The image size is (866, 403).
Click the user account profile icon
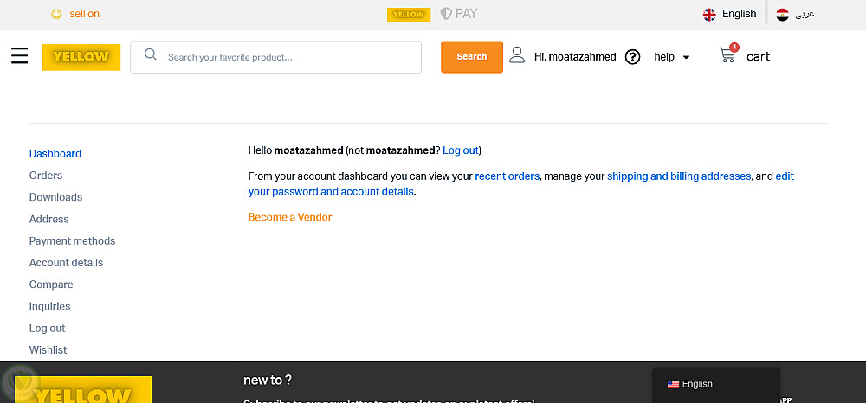(517, 55)
